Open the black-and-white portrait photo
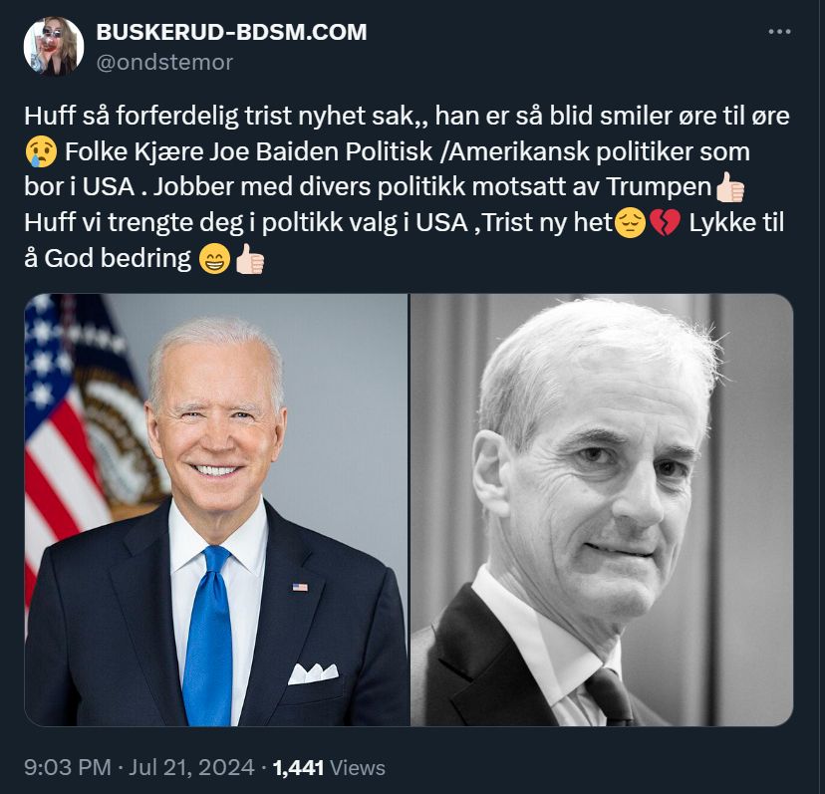The image size is (825, 794). point(602,510)
